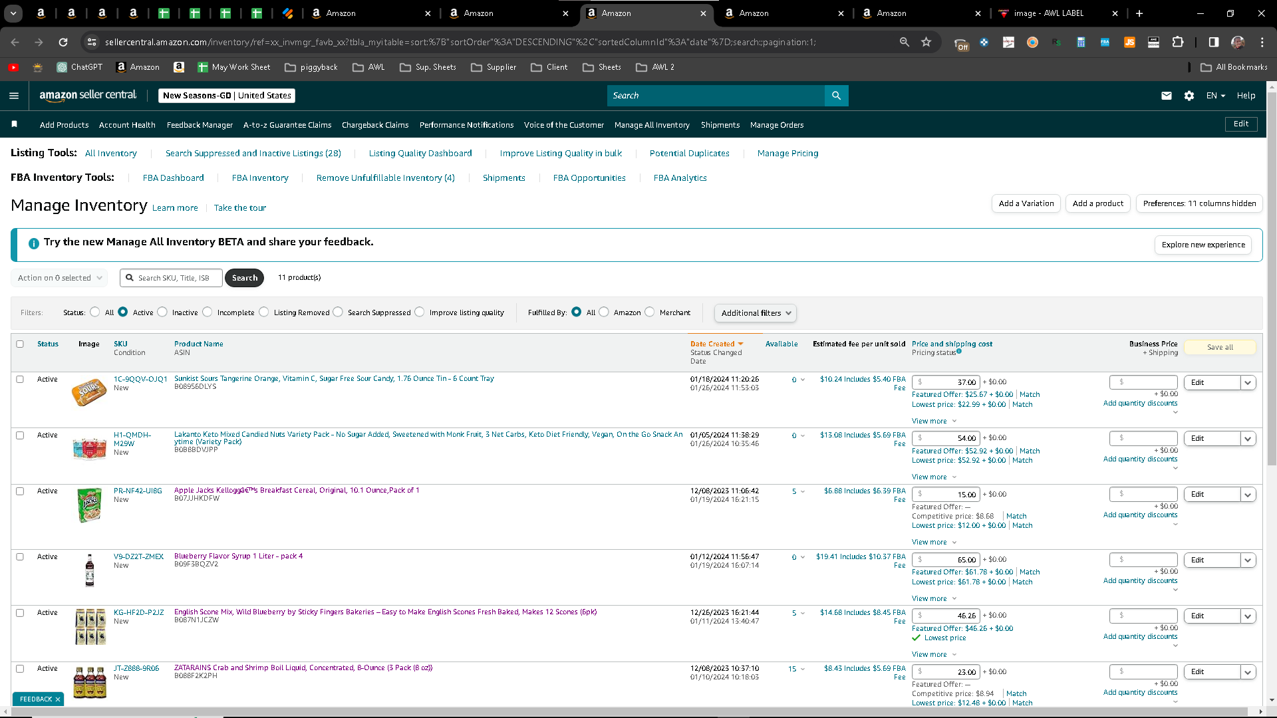Expand Edit dropdown arrow for Sunkist Sours row
The width and height of the screenshot is (1277, 718).
click(x=1248, y=382)
